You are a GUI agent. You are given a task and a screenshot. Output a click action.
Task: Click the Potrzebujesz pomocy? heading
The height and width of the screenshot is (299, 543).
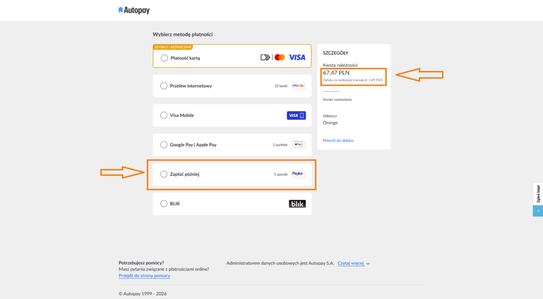pos(141,263)
